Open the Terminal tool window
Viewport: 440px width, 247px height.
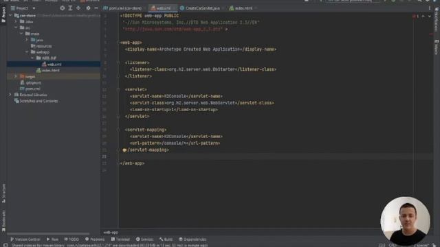(x=120, y=239)
